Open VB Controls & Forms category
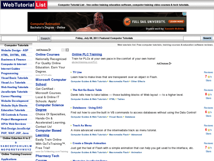The height and width of the screenshot is (161, 214). (14, 115)
